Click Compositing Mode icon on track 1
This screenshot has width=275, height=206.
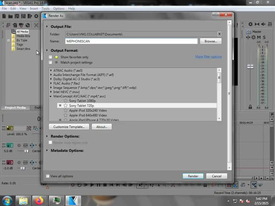[x=35, y=128]
